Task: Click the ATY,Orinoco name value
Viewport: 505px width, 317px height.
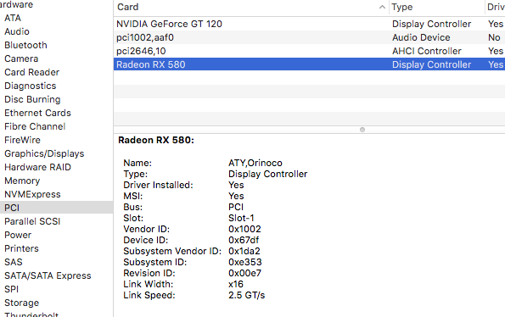Action: coord(255,163)
